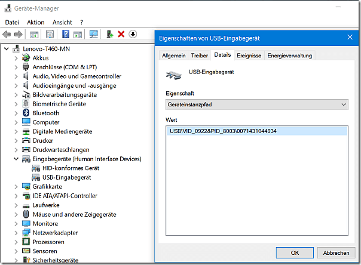The height and width of the screenshot is (265, 361).
Task: Select USB-Eingabegerät in device tree
Action: tap(67, 177)
